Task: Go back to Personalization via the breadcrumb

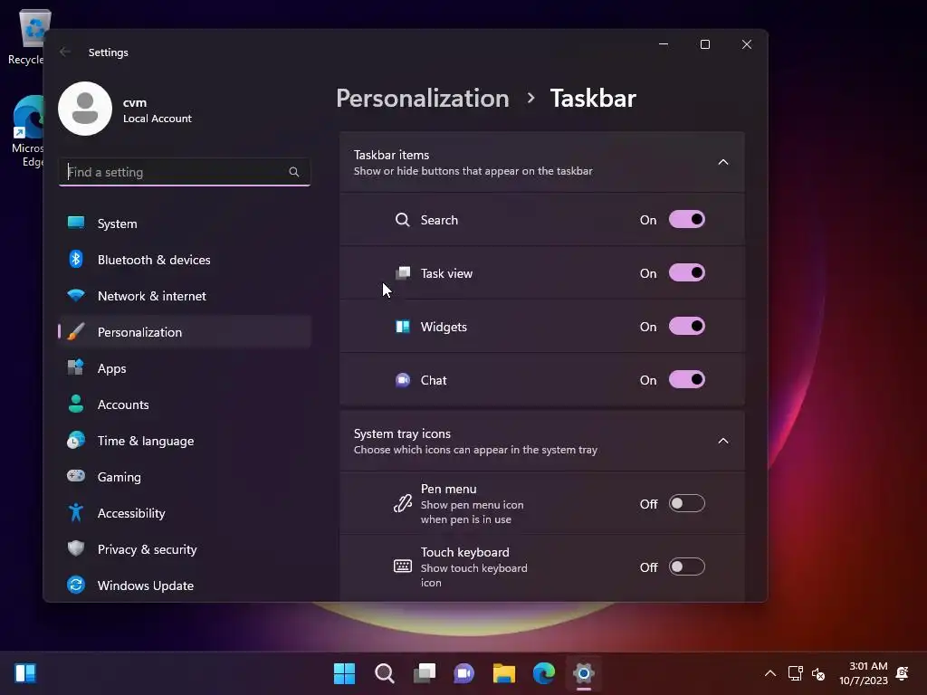Action: click(422, 98)
